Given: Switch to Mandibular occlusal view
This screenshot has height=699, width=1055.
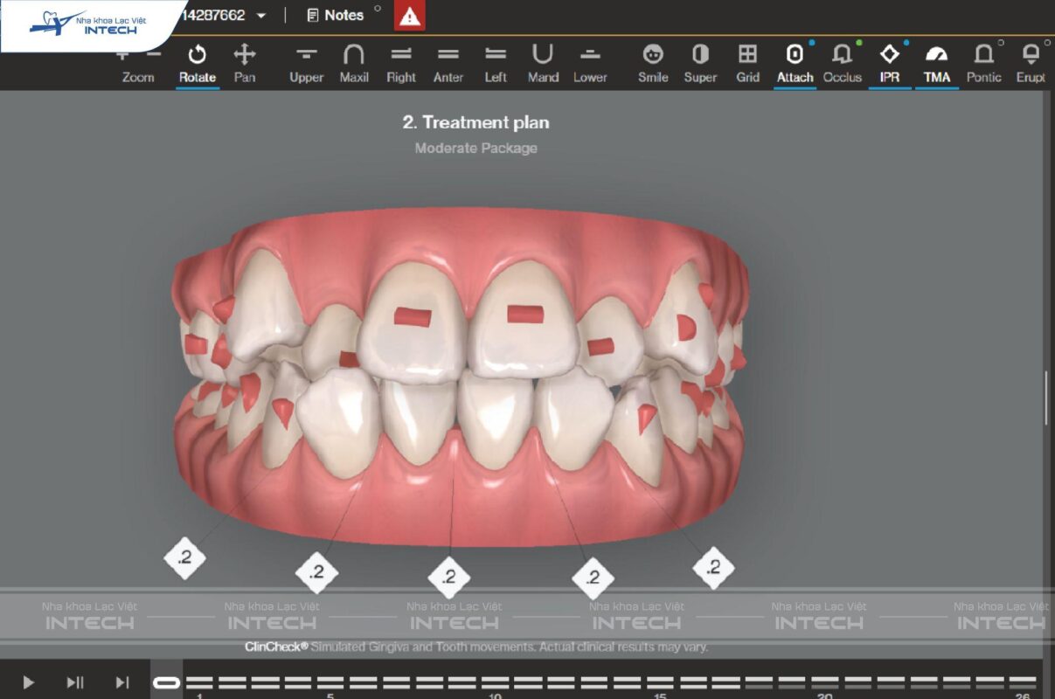Looking at the screenshot, I should click(543, 63).
